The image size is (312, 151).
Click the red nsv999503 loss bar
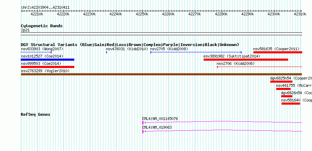click(x=48, y=67)
